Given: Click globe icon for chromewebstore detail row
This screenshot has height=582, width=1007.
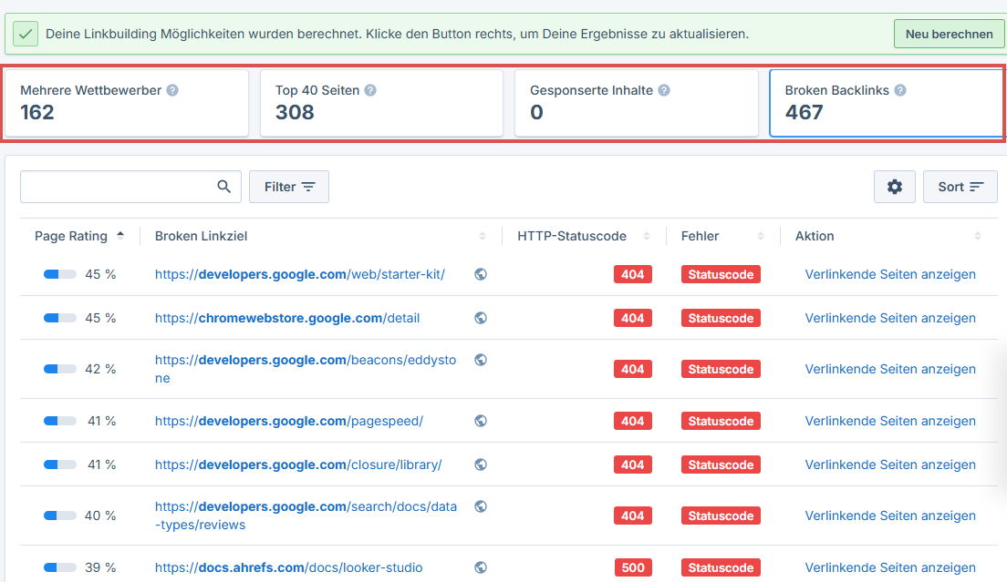Looking at the screenshot, I should click(x=481, y=318).
